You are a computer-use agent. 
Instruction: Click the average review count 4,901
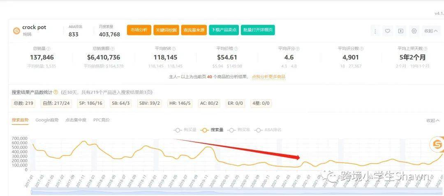351,58
